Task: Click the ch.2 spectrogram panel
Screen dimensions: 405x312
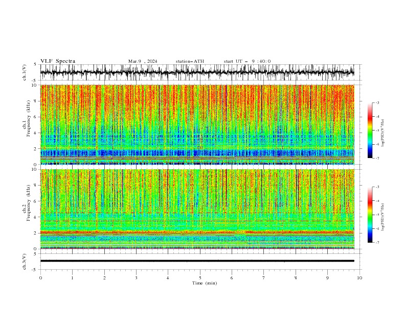Action: pos(197,209)
